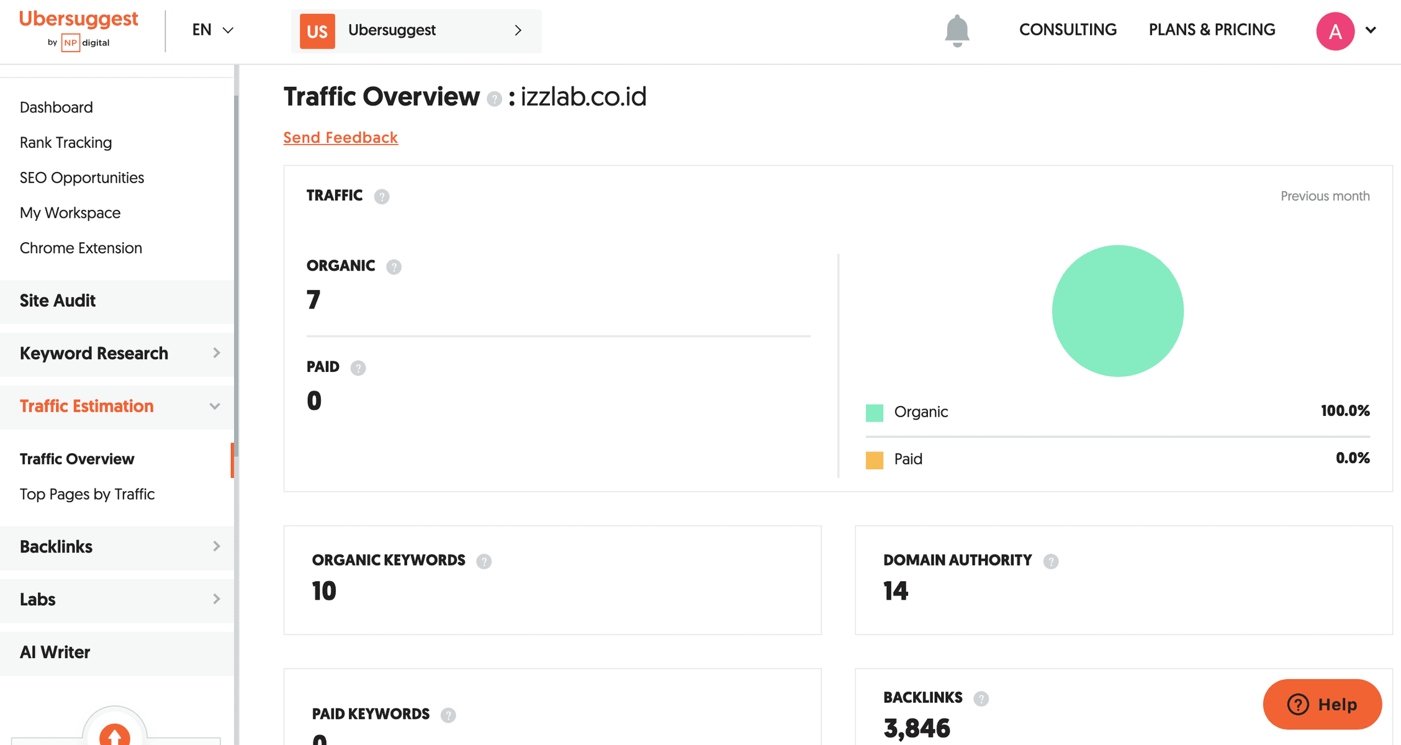Viewport: 1401px width, 745px height.
Task: Click the green traffic pie chart
Action: pyautogui.click(x=1117, y=311)
